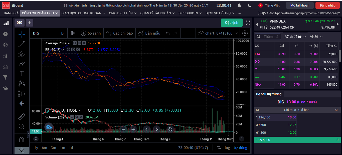This screenshot has height=155, width=342.
Task: Reset the chart view
Action: (170, 129)
